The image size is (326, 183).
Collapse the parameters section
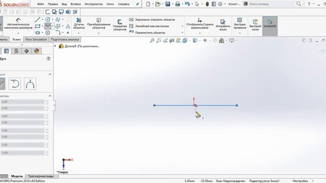point(50,96)
